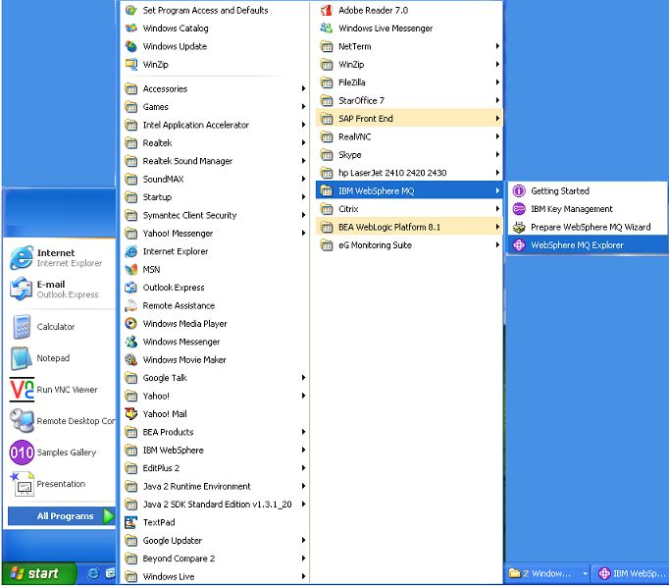Open E-mail Outlook Express pinned entry
Image resolution: width=669 pixels, height=586 pixels.
[59, 290]
